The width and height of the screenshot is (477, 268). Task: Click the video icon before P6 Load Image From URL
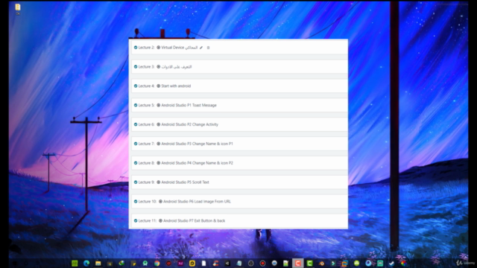[161, 202]
